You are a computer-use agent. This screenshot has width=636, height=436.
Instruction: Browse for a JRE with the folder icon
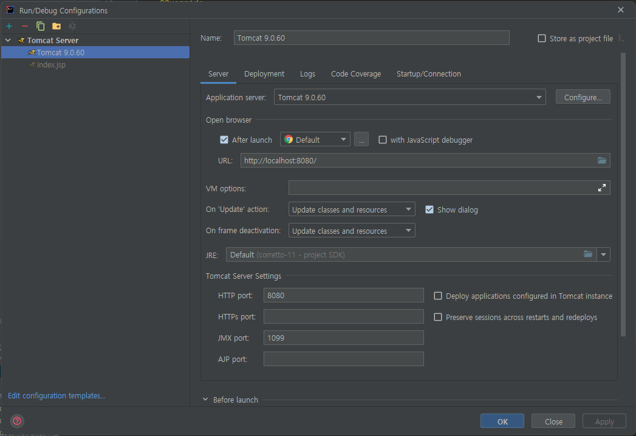[588, 254]
